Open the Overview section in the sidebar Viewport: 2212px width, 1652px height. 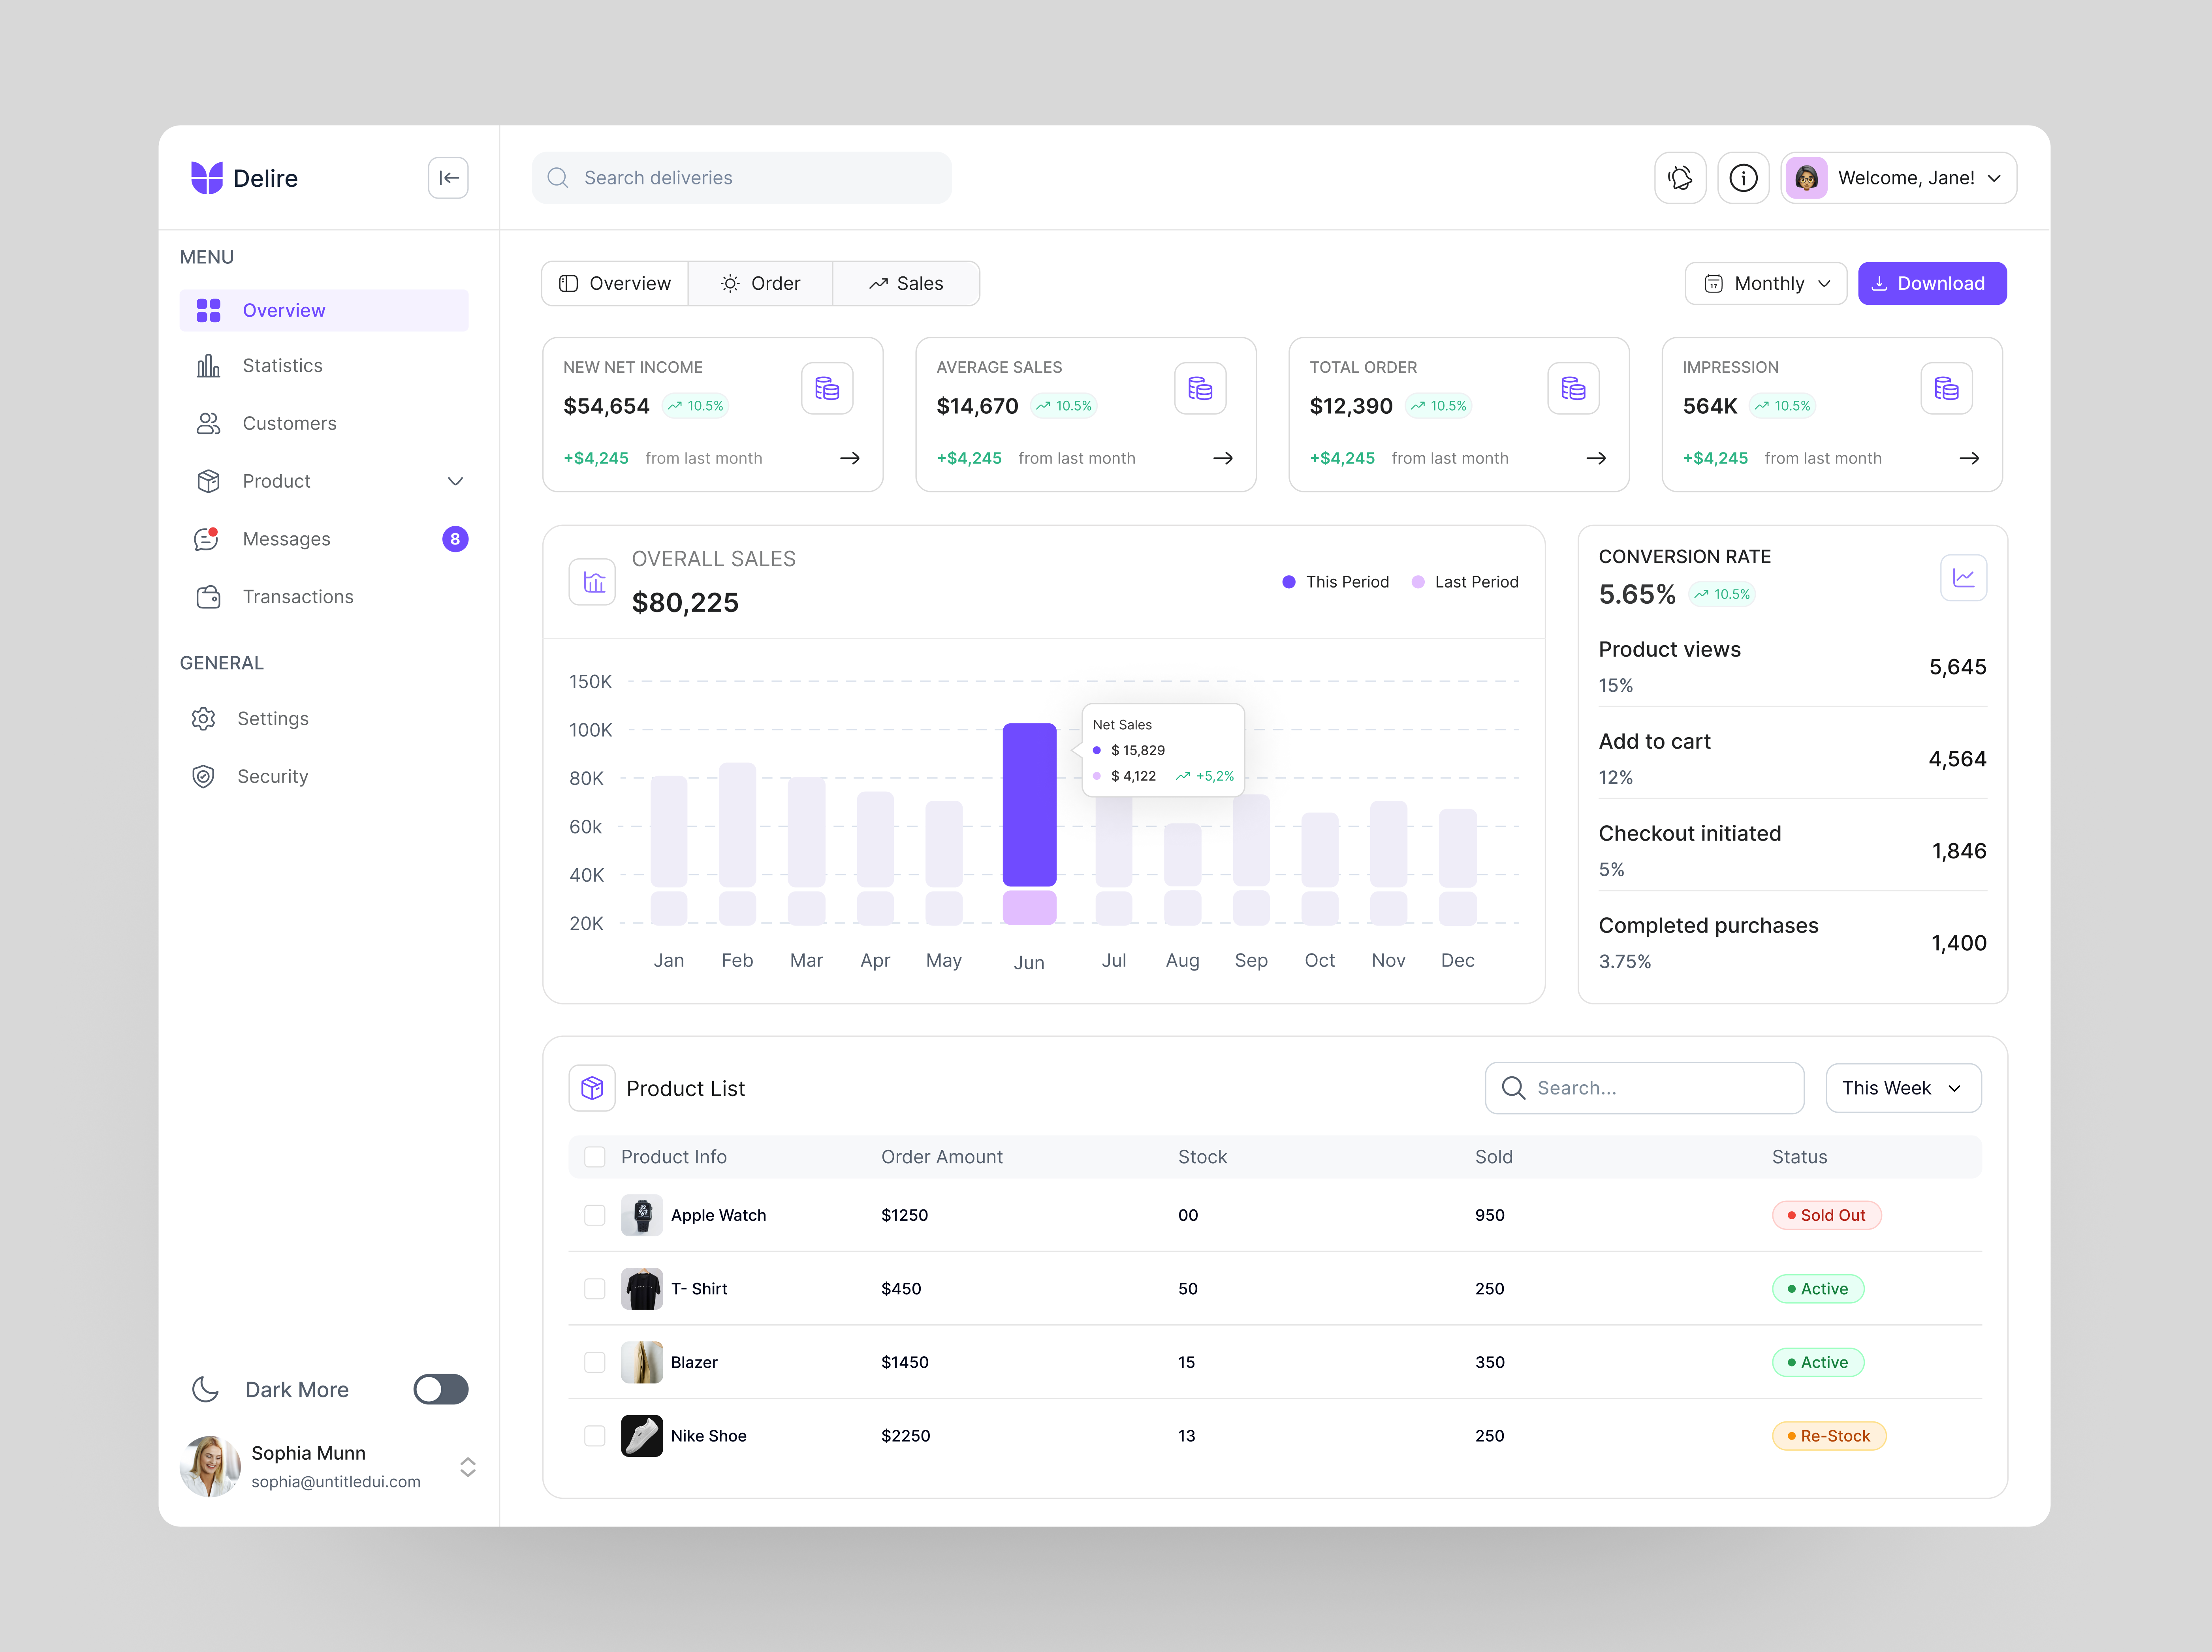[x=284, y=310]
